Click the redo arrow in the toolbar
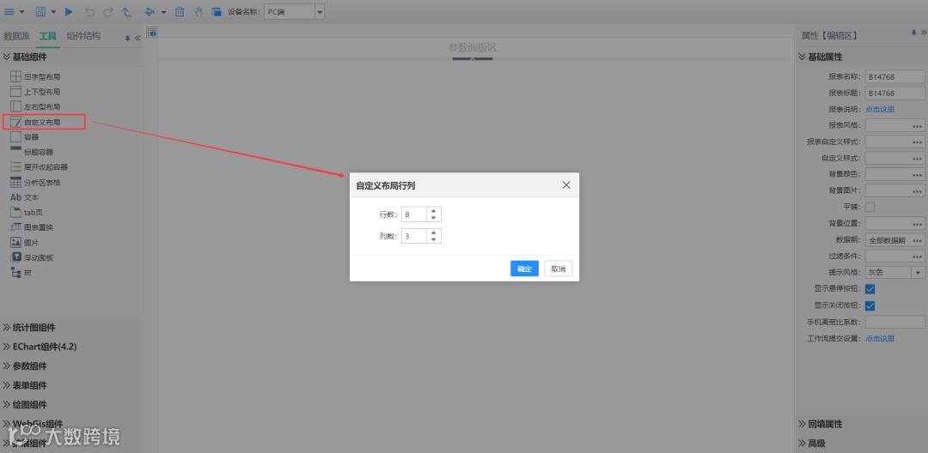The width and height of the screenshot is (928, 453). [x=107, y=11]
